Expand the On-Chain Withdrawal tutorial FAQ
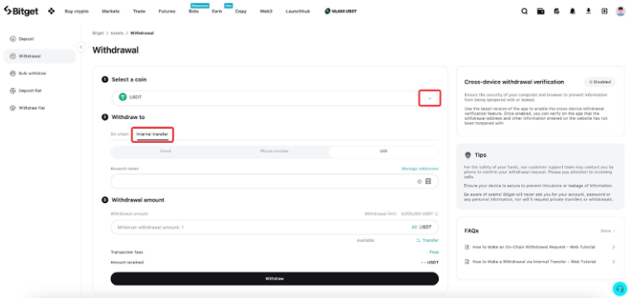The width and height of the screenshot is (630, 298). (x=540, y=247)
